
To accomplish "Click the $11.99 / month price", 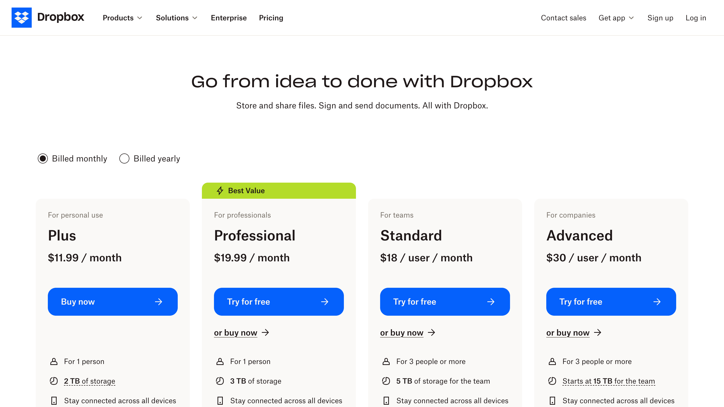I will 85,258.
